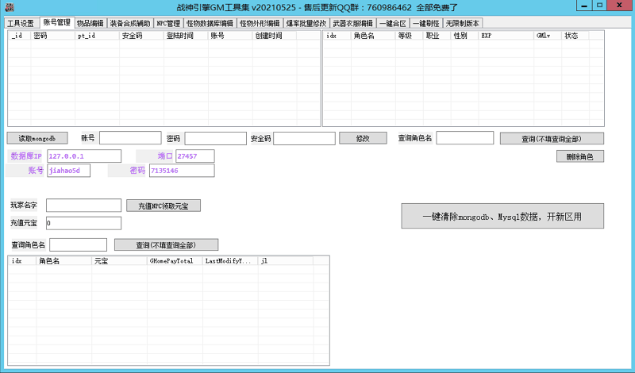Click the 修改 button
635x373 pixels.
(x=363, y=138)
